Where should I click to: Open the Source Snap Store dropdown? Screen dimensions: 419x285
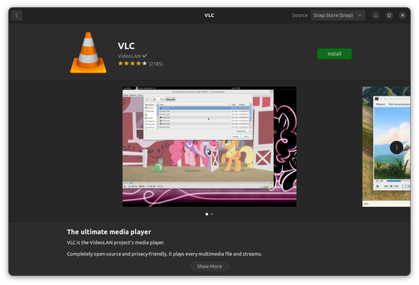coord(338,15)
